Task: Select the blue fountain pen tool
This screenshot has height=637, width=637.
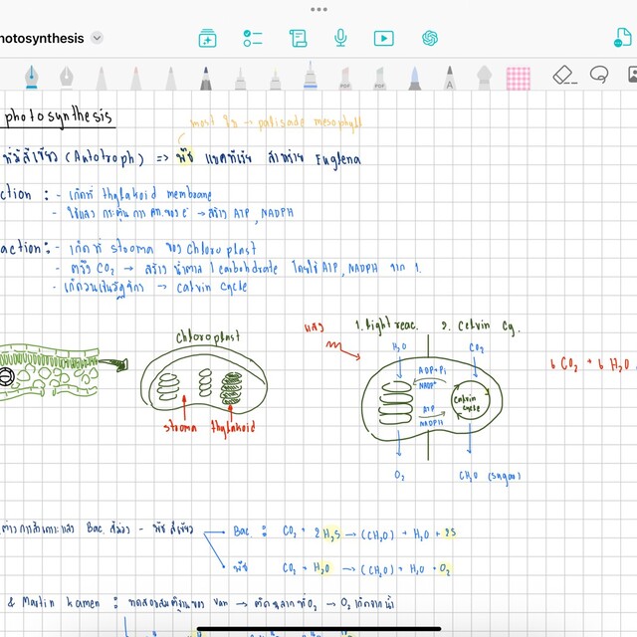Action: click(x=31, y=77)
